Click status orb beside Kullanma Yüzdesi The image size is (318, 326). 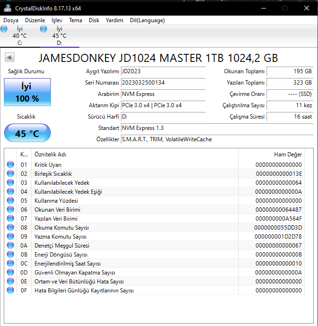10,201
